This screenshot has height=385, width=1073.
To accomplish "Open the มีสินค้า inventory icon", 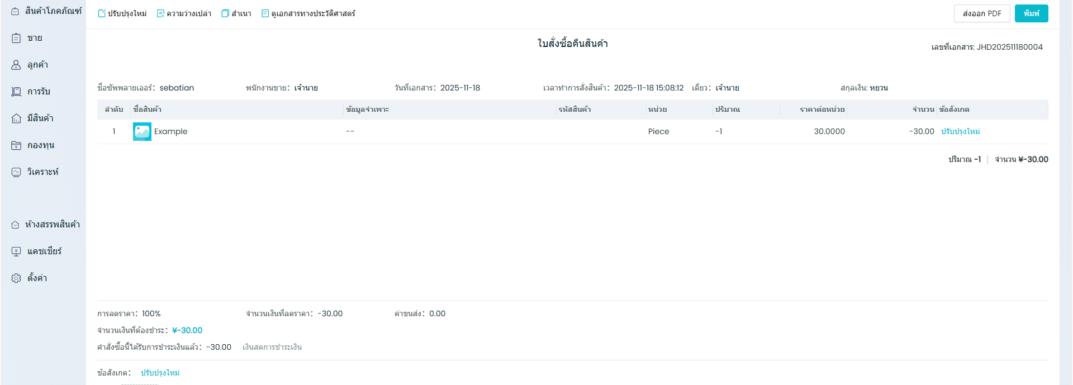I will [x=16, y=118].
